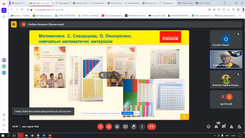This screenshot has width=245, height=138.
Task: Open downloads icon in toolbar
Action: [228, 10]
